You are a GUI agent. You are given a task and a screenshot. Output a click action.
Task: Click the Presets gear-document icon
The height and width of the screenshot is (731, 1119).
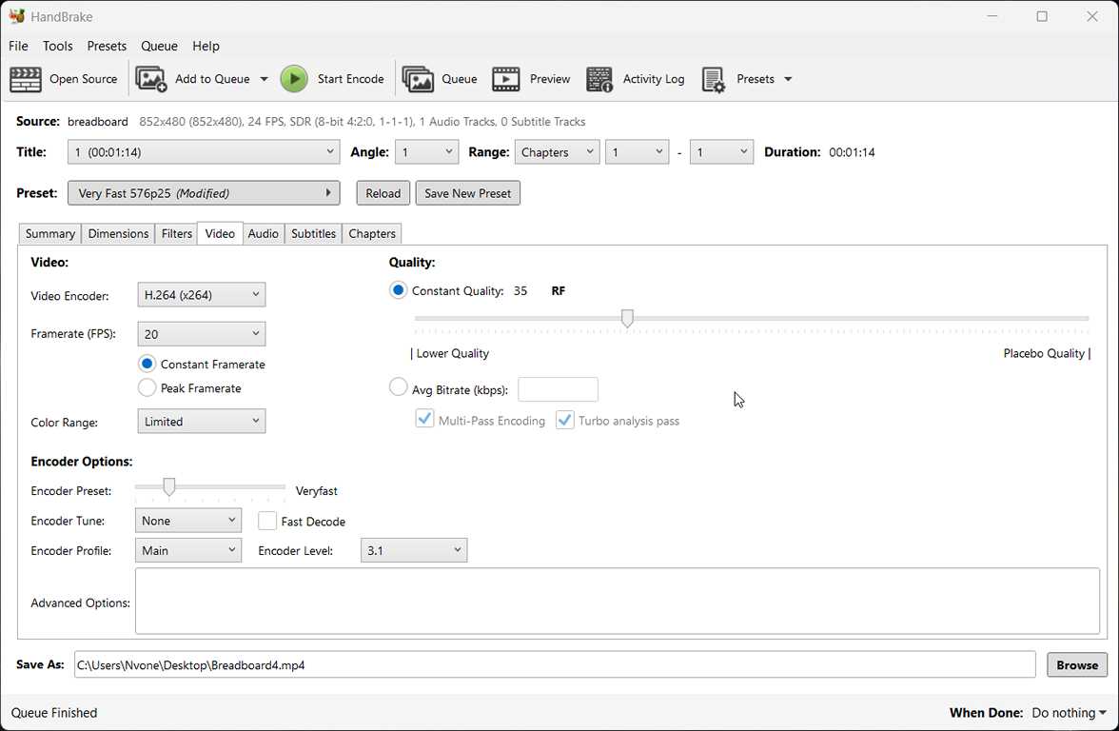713,79
